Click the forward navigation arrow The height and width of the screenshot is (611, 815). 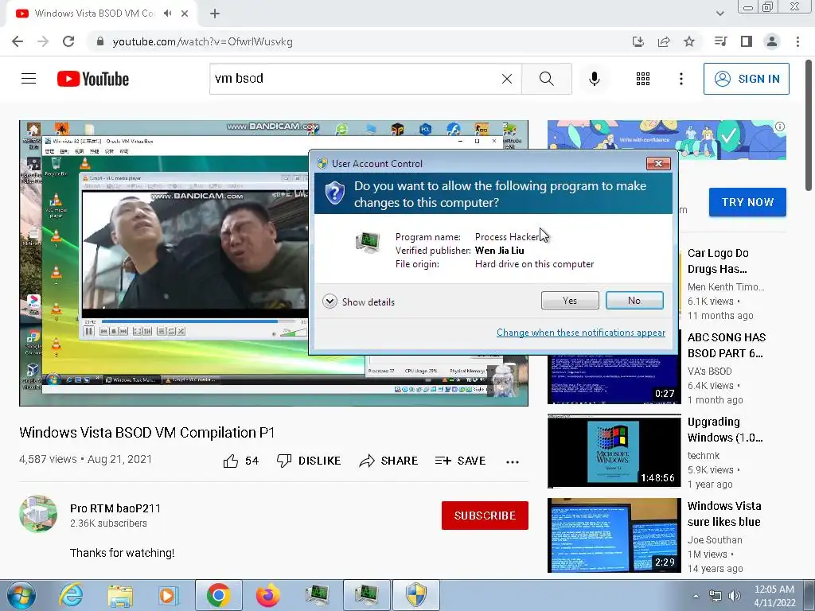tap(43, 41)
